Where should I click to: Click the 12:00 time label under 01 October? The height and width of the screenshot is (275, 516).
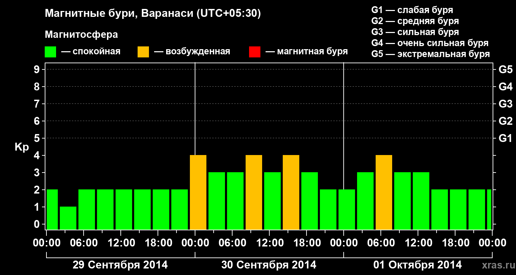tap(418, 243)
